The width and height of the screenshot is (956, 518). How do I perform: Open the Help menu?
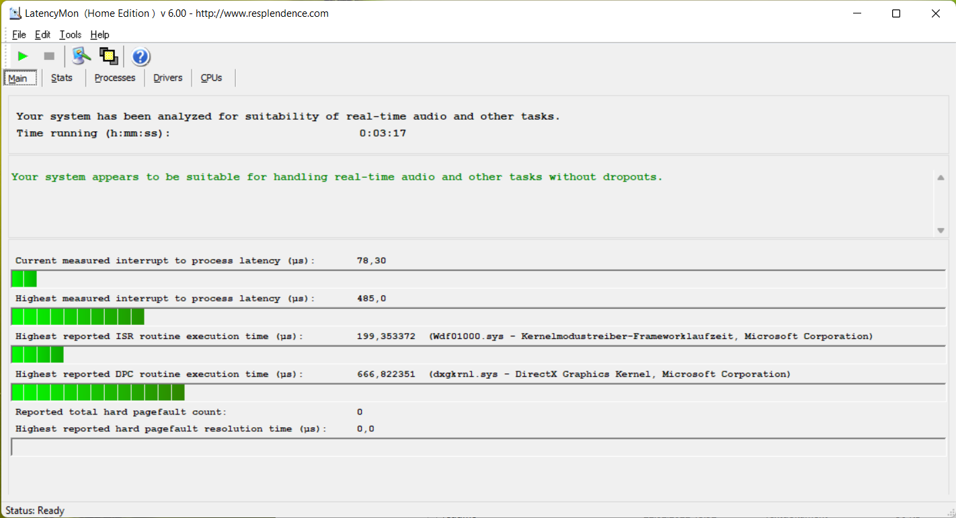click(x=99, y=35)
